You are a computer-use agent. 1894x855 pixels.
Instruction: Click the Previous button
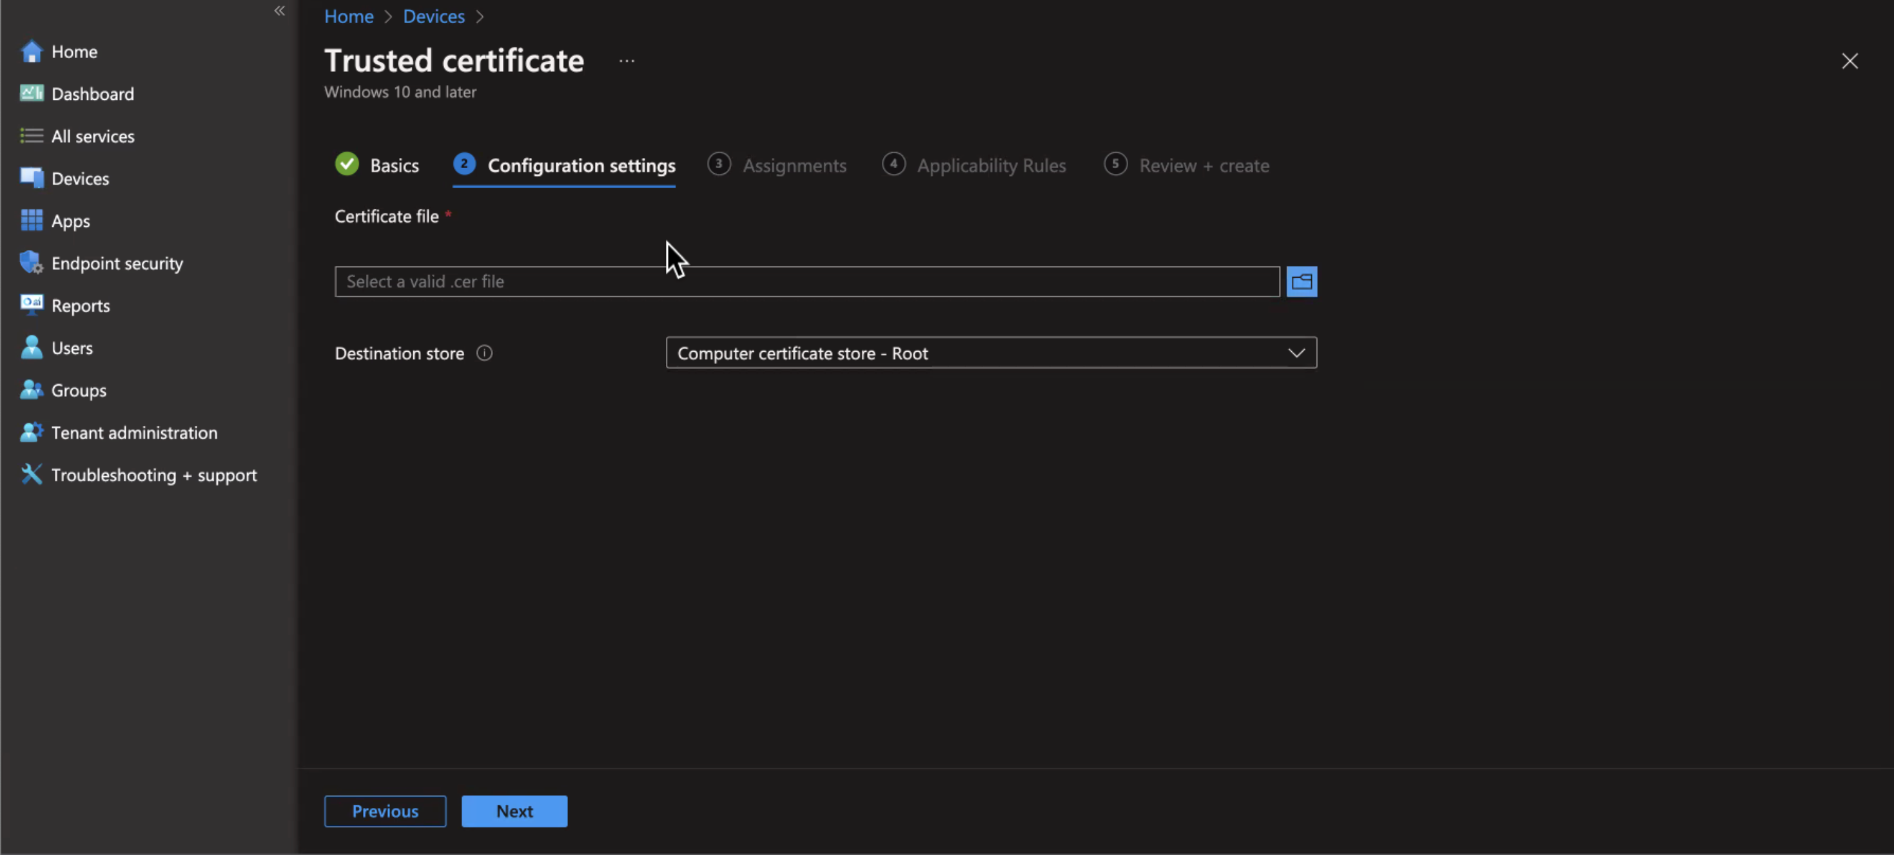pos(384,811)
